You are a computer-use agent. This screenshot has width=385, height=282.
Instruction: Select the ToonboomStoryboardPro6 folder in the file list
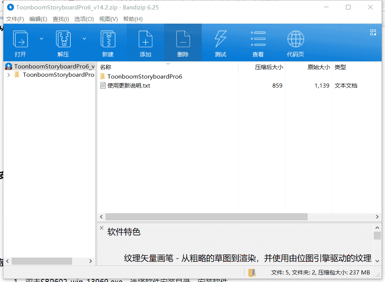tap(145, 76)
